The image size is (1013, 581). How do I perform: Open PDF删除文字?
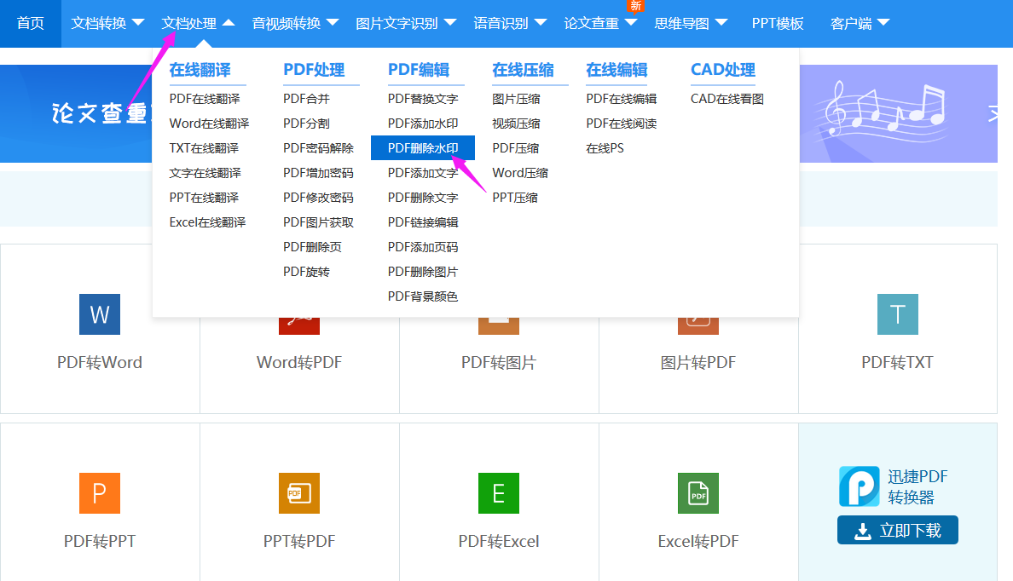[x=423, y=198]
